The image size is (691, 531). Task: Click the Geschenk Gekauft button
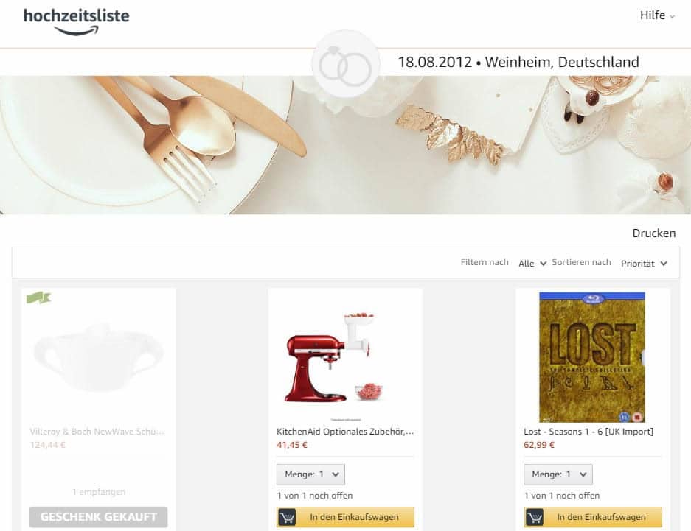click(x=99, y=517)
